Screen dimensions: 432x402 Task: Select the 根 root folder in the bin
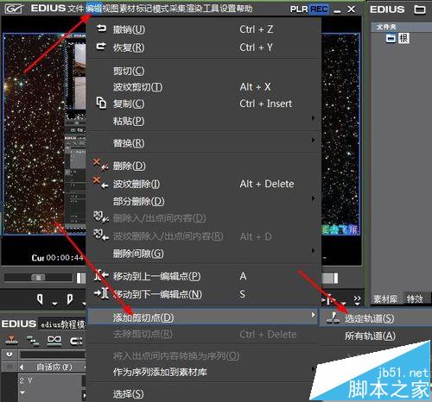pyautogui.click(x=403, y=38)
